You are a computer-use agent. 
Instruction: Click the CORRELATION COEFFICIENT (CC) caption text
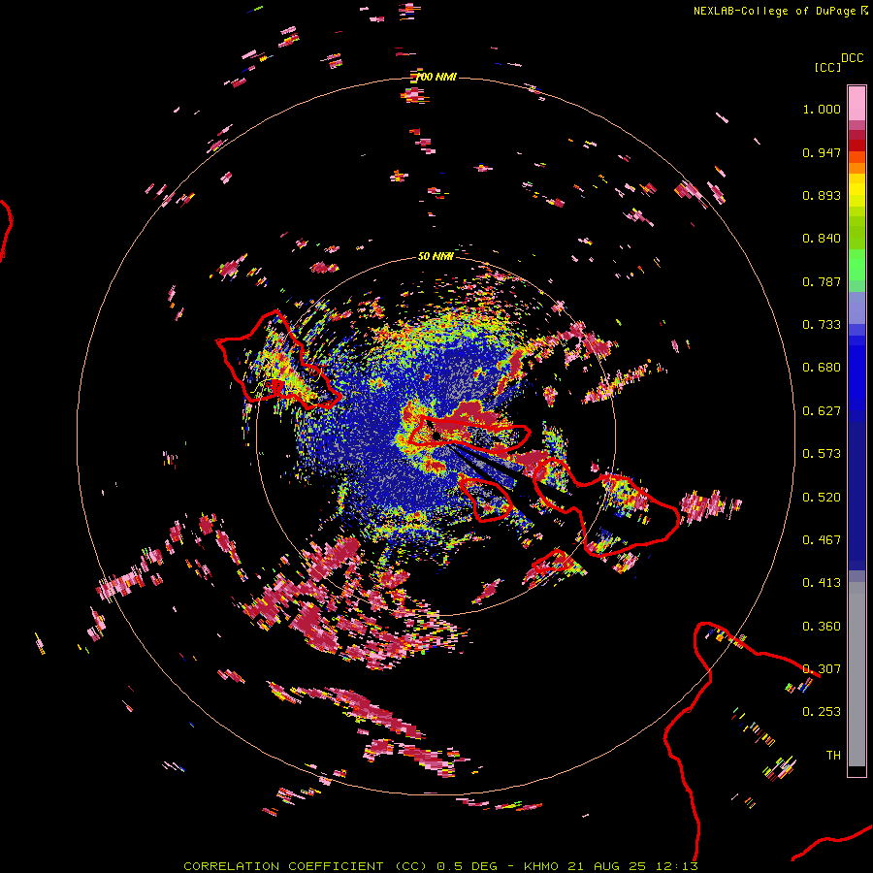click(306, 866)
